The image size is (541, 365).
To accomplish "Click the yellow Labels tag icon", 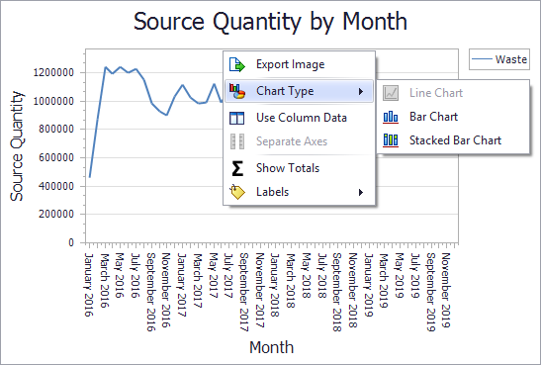I will click(x=237, y=192).
